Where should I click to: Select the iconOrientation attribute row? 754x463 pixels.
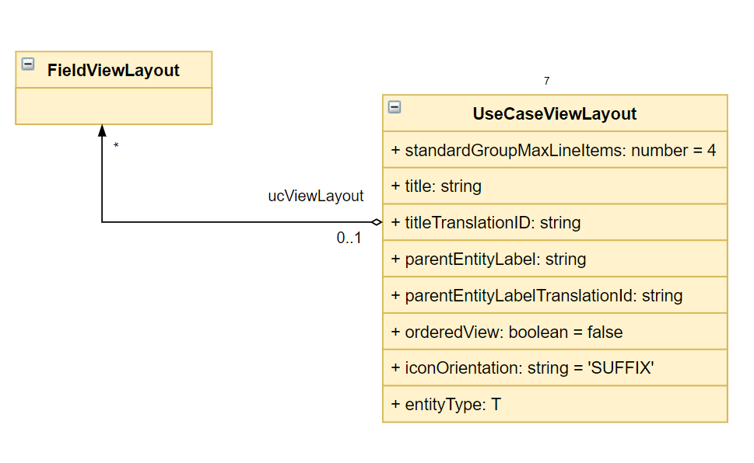point(555,368)
